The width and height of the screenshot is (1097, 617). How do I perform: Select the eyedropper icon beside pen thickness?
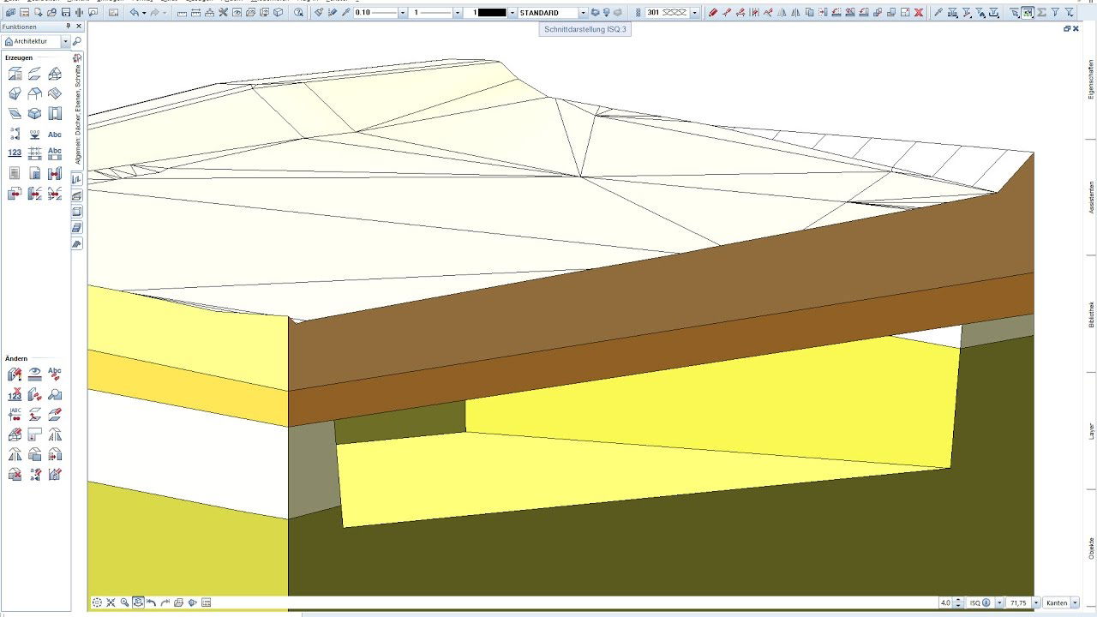[345, 13]
